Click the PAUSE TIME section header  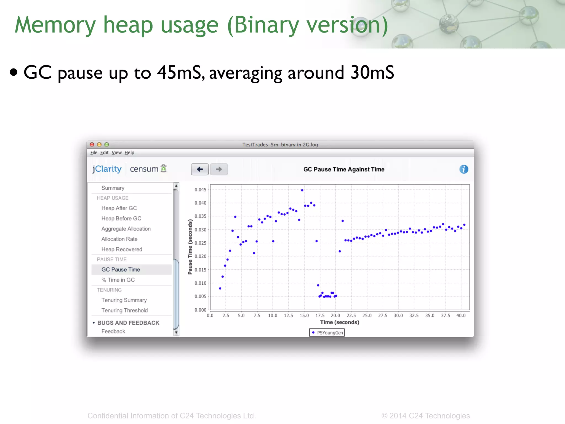(x=112, y=259)
